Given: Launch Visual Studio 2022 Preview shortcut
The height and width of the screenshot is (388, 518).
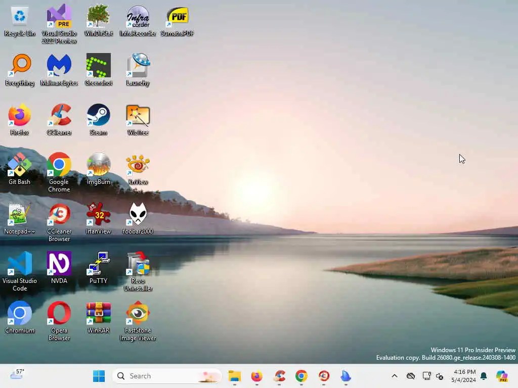Looking at the screenshot, I should 59,24.
